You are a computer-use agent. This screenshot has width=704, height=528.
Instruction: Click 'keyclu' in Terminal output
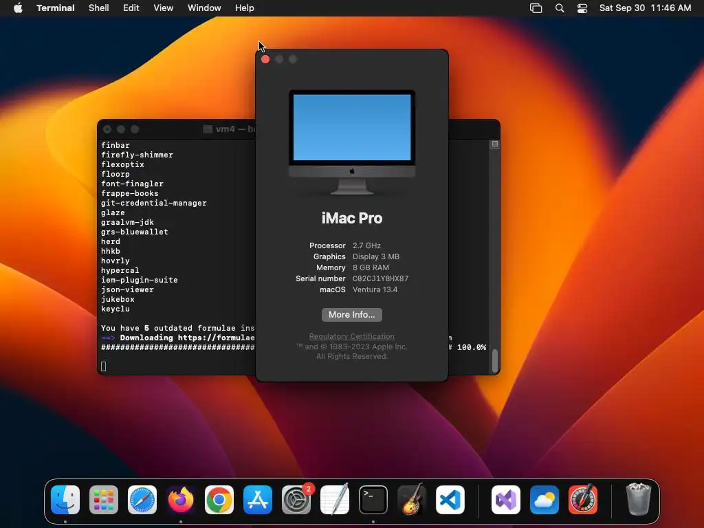(115, 309)
